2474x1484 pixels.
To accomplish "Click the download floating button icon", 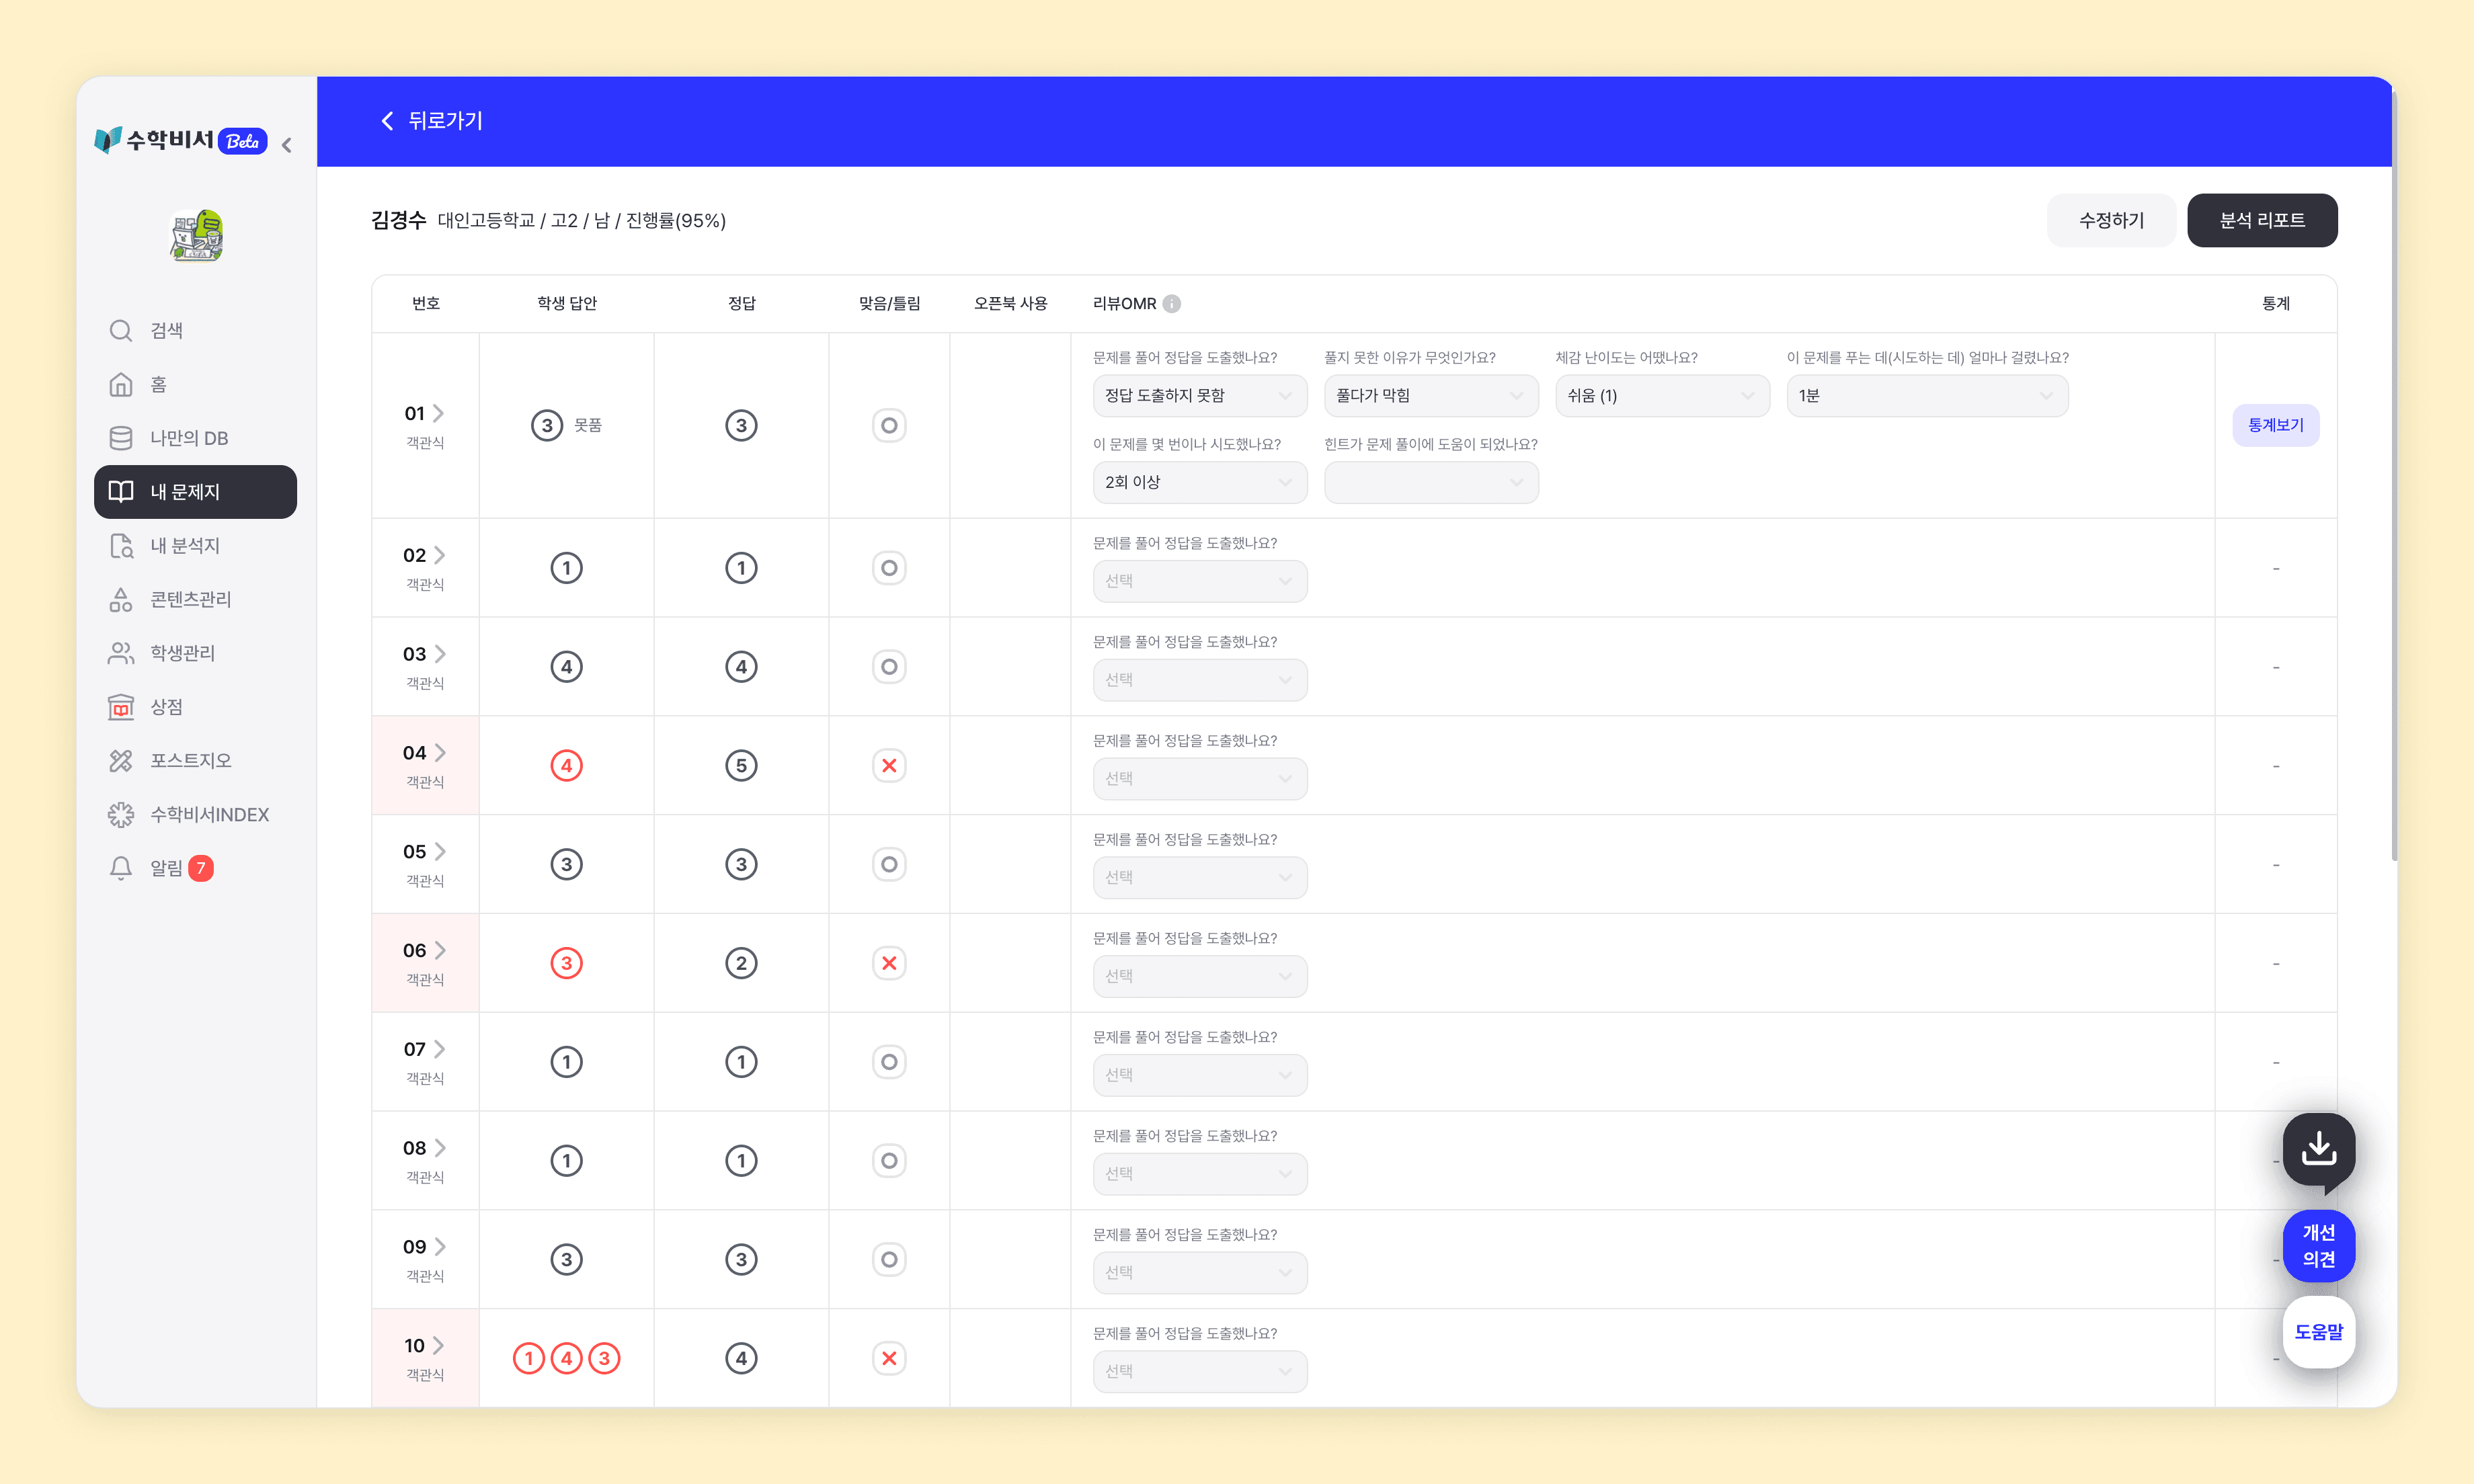I will click(x=2318, y=1149).
